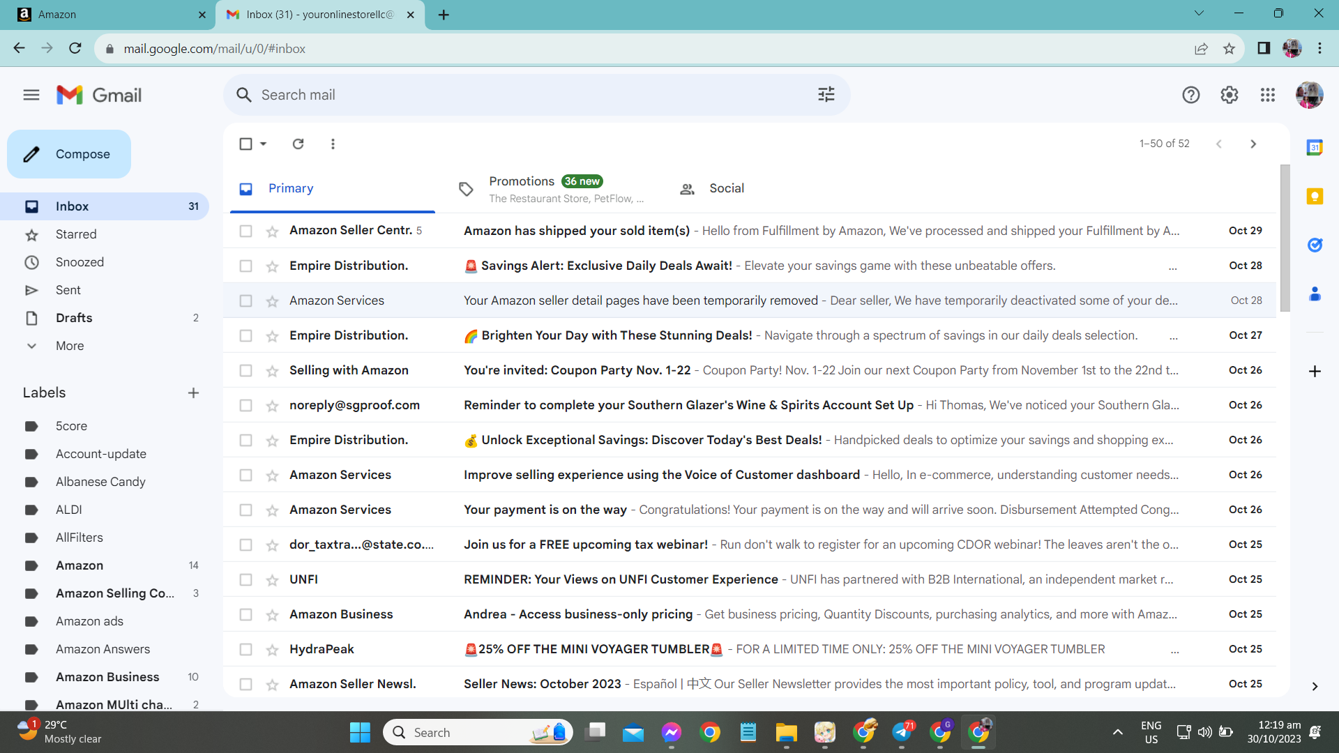The width and height of the screenshot is (1339, 753).
Task: Open the select dropdown arrow beside checkbox
Action: (264, 144)
